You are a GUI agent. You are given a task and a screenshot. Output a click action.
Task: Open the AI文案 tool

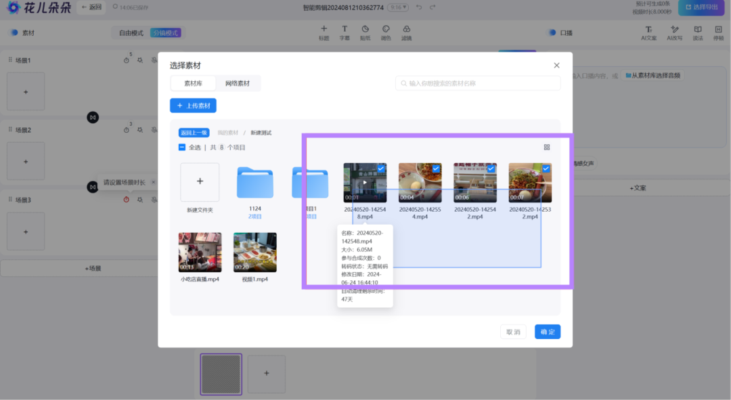[x=648, y=33]
